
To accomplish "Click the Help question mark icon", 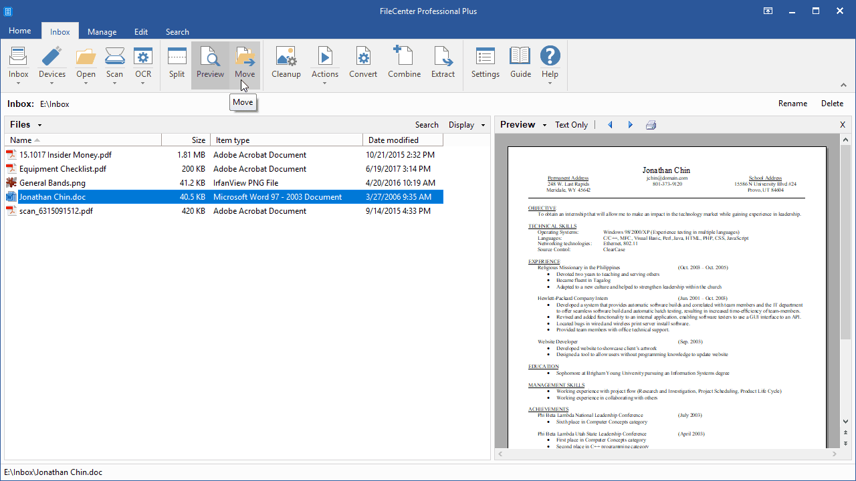I will (550, 56).
